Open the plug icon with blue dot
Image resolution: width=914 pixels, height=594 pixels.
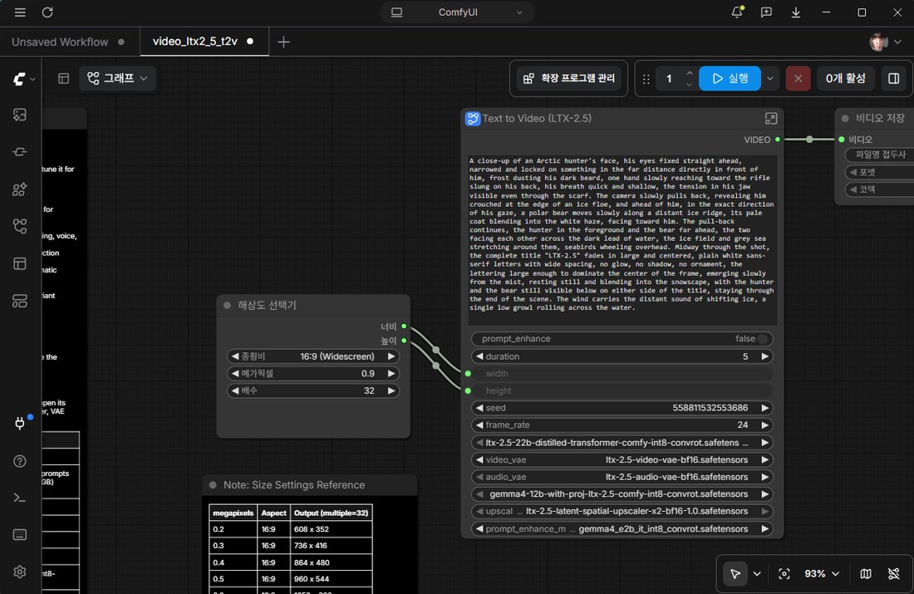pyautogui.click(x=20, y=423)
